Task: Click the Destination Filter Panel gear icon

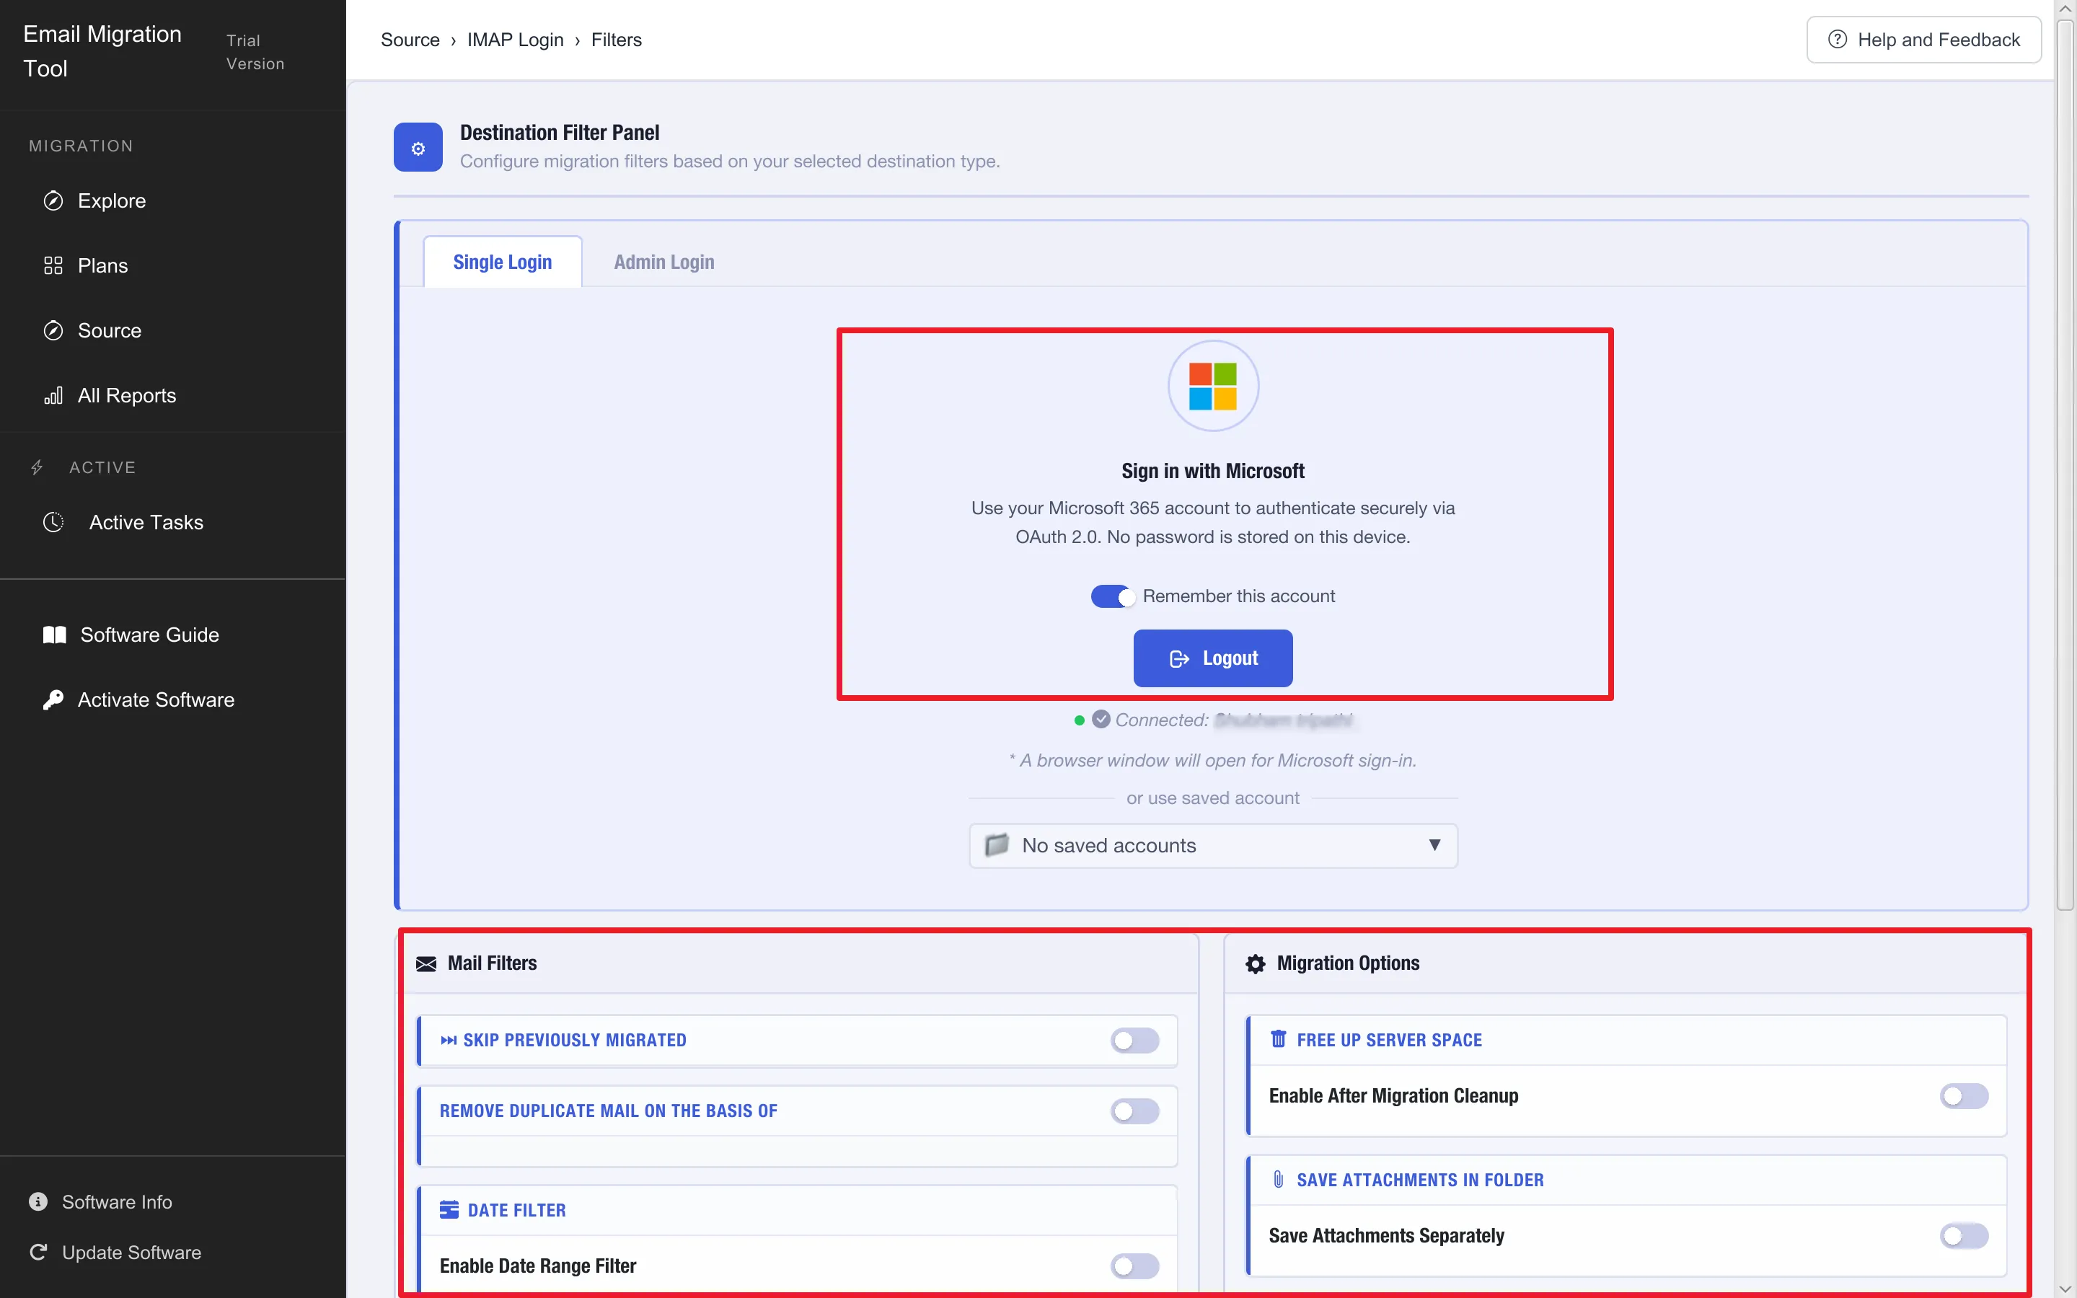Action: tap(418, 148)
